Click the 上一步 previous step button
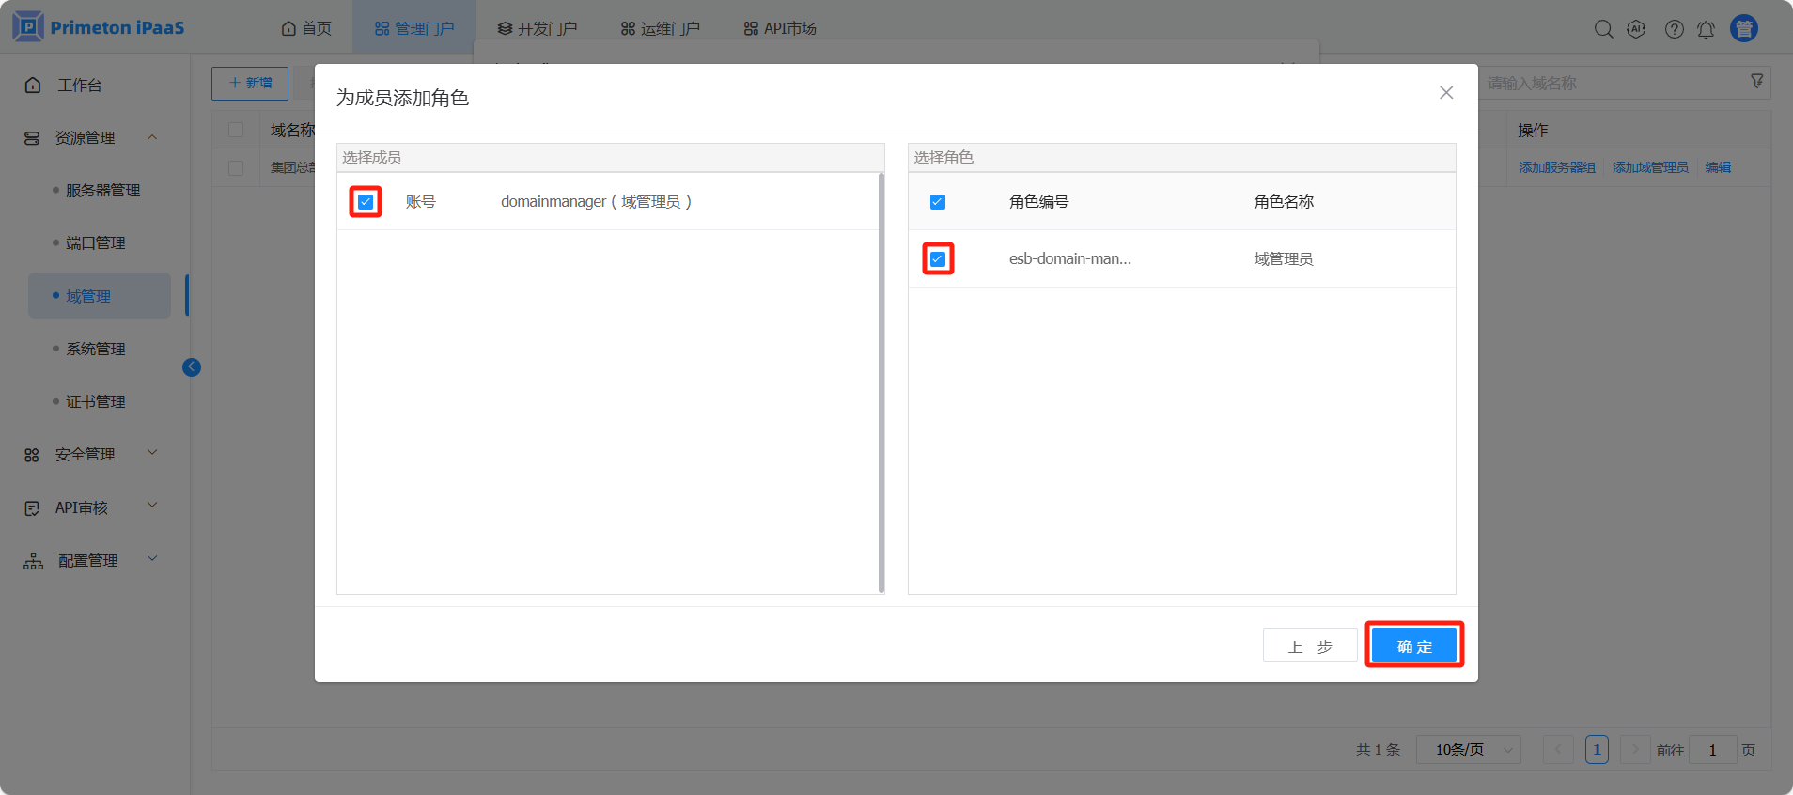This screenshot has height=795, width=1793. pyautogui.click(x=1310, y=646)
